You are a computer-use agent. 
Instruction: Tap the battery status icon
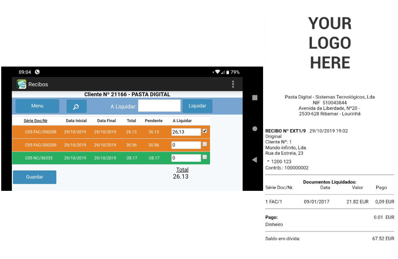pos(228,72)
